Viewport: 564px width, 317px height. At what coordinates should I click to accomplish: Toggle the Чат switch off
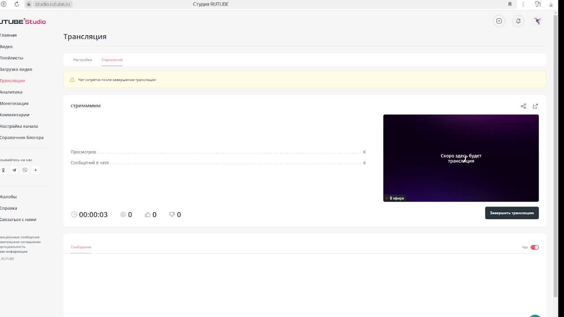(x=534, y=247)
